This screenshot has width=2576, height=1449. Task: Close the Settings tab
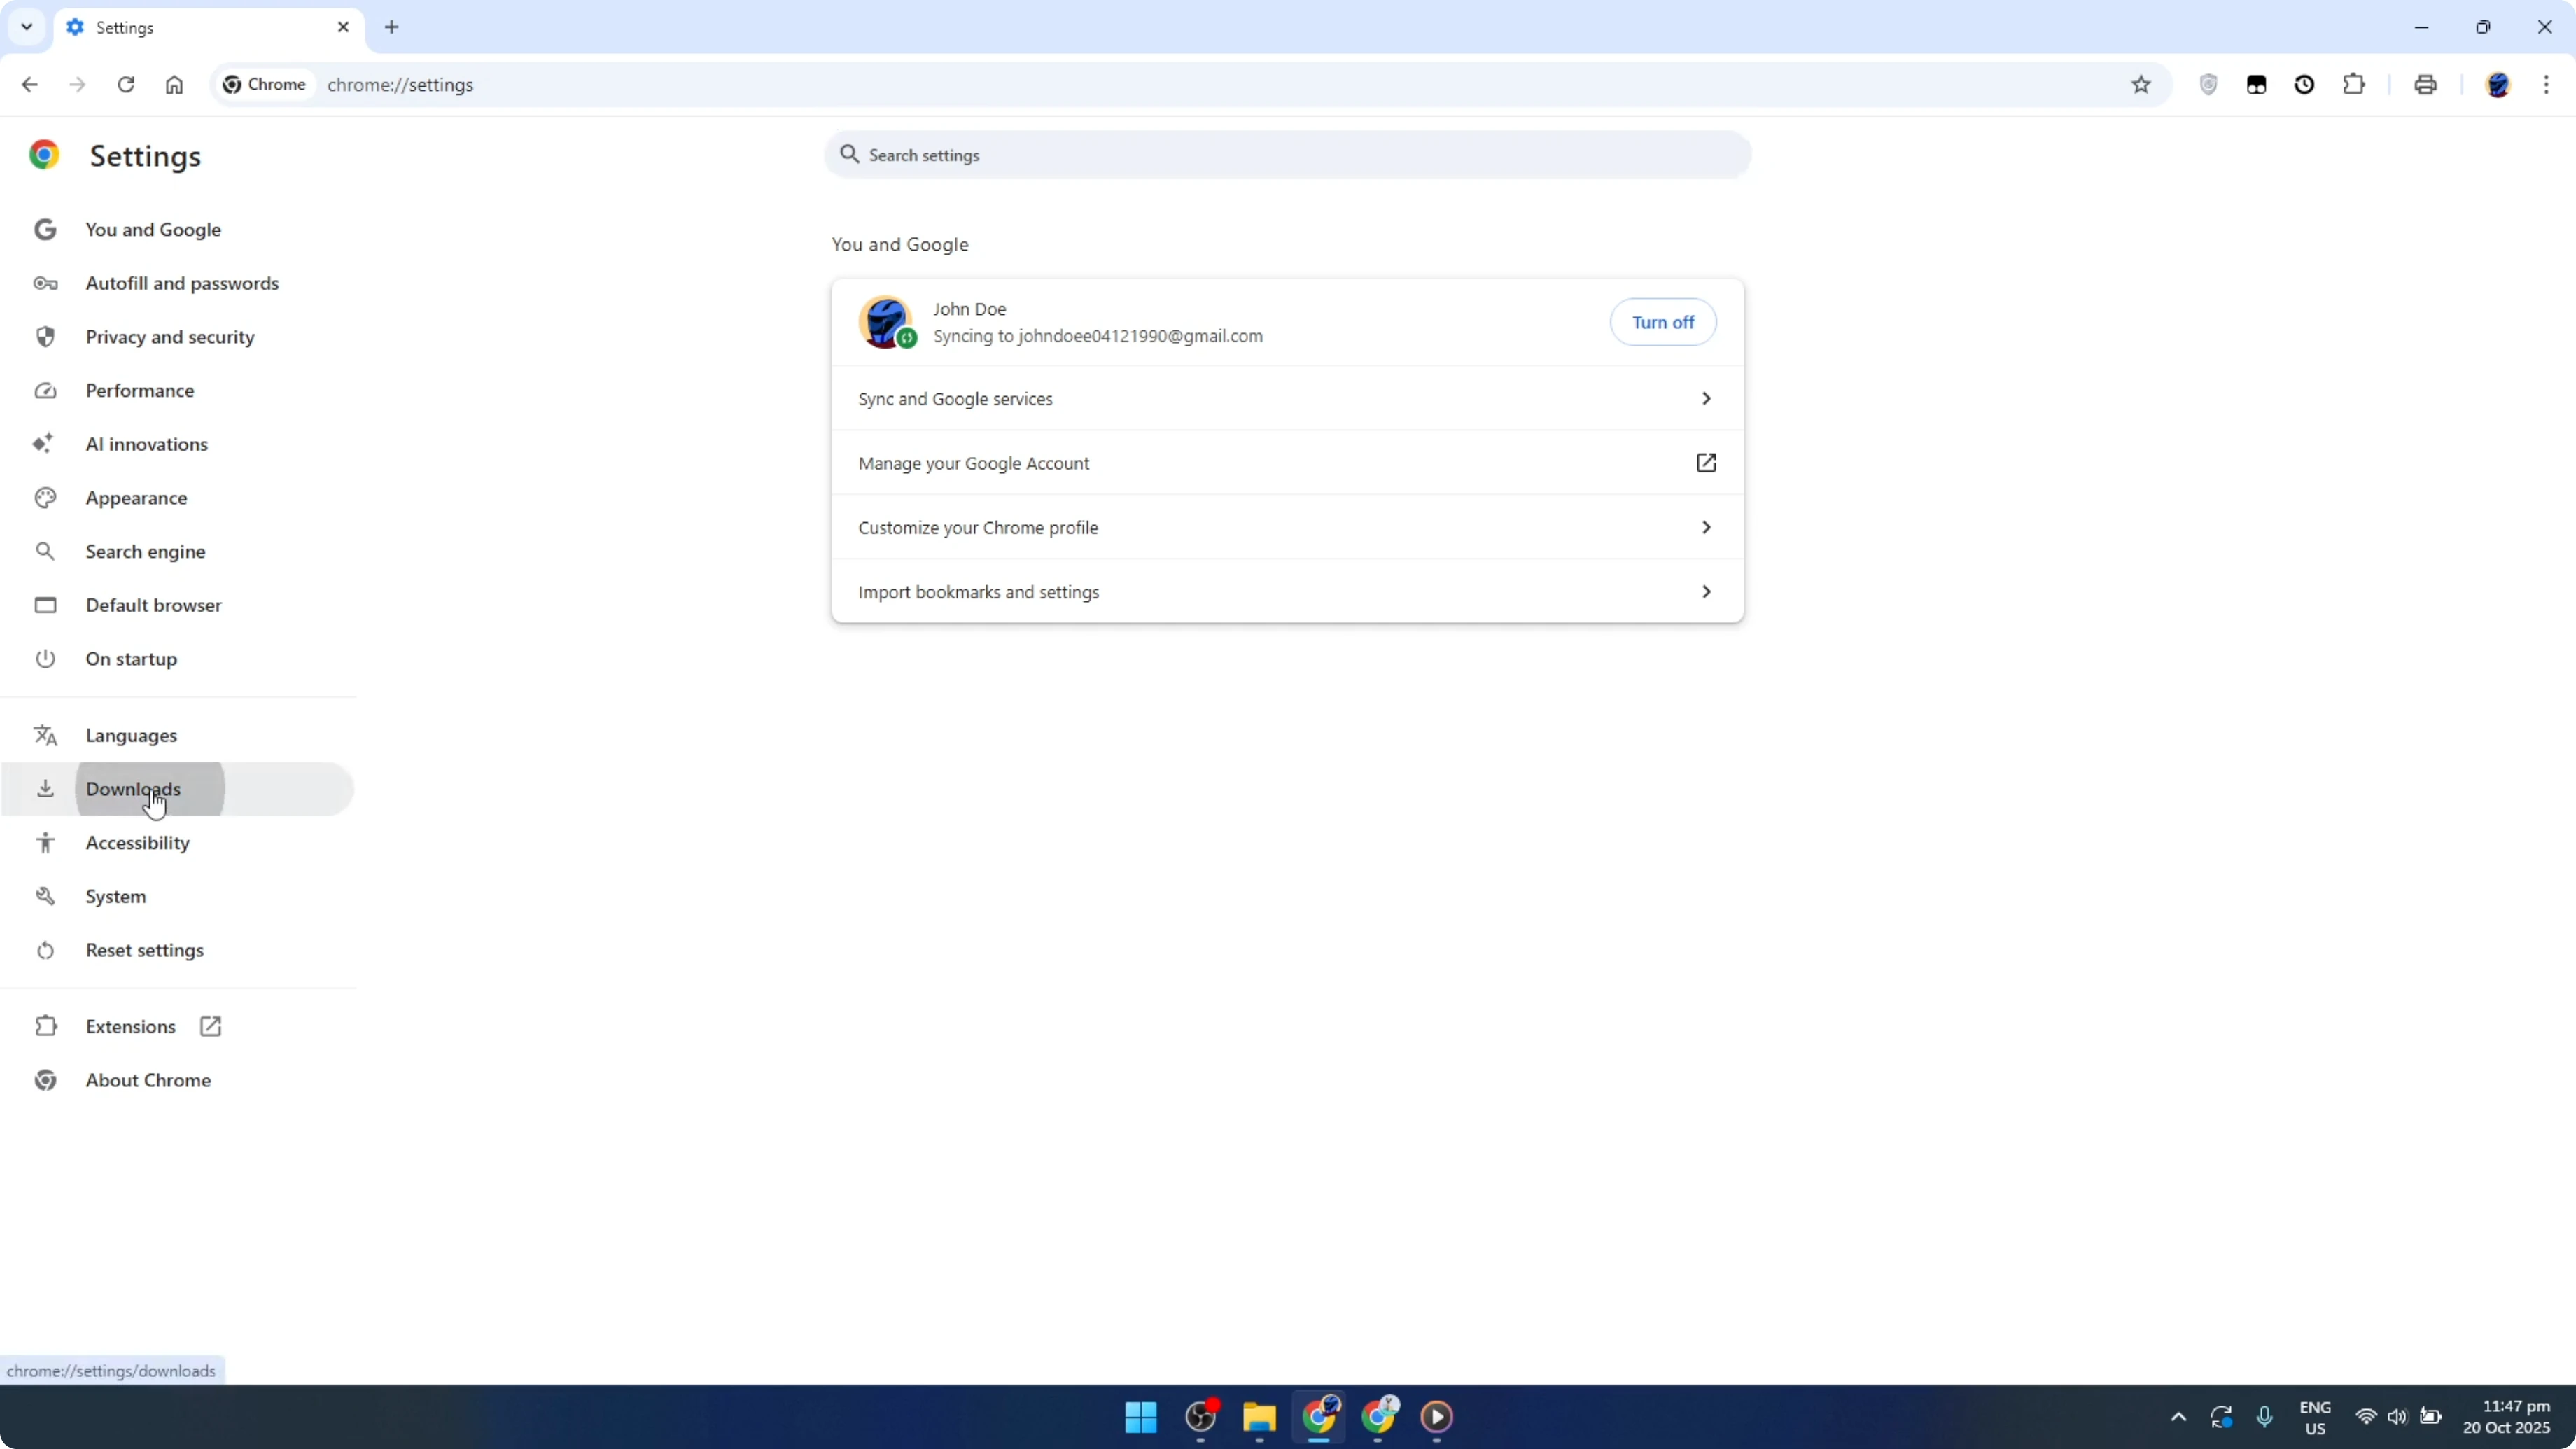[343, 27]
